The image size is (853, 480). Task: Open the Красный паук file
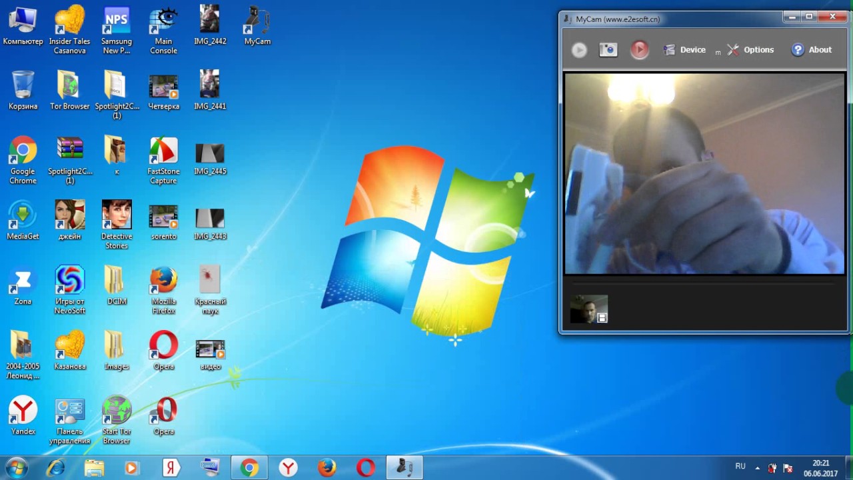210,291
